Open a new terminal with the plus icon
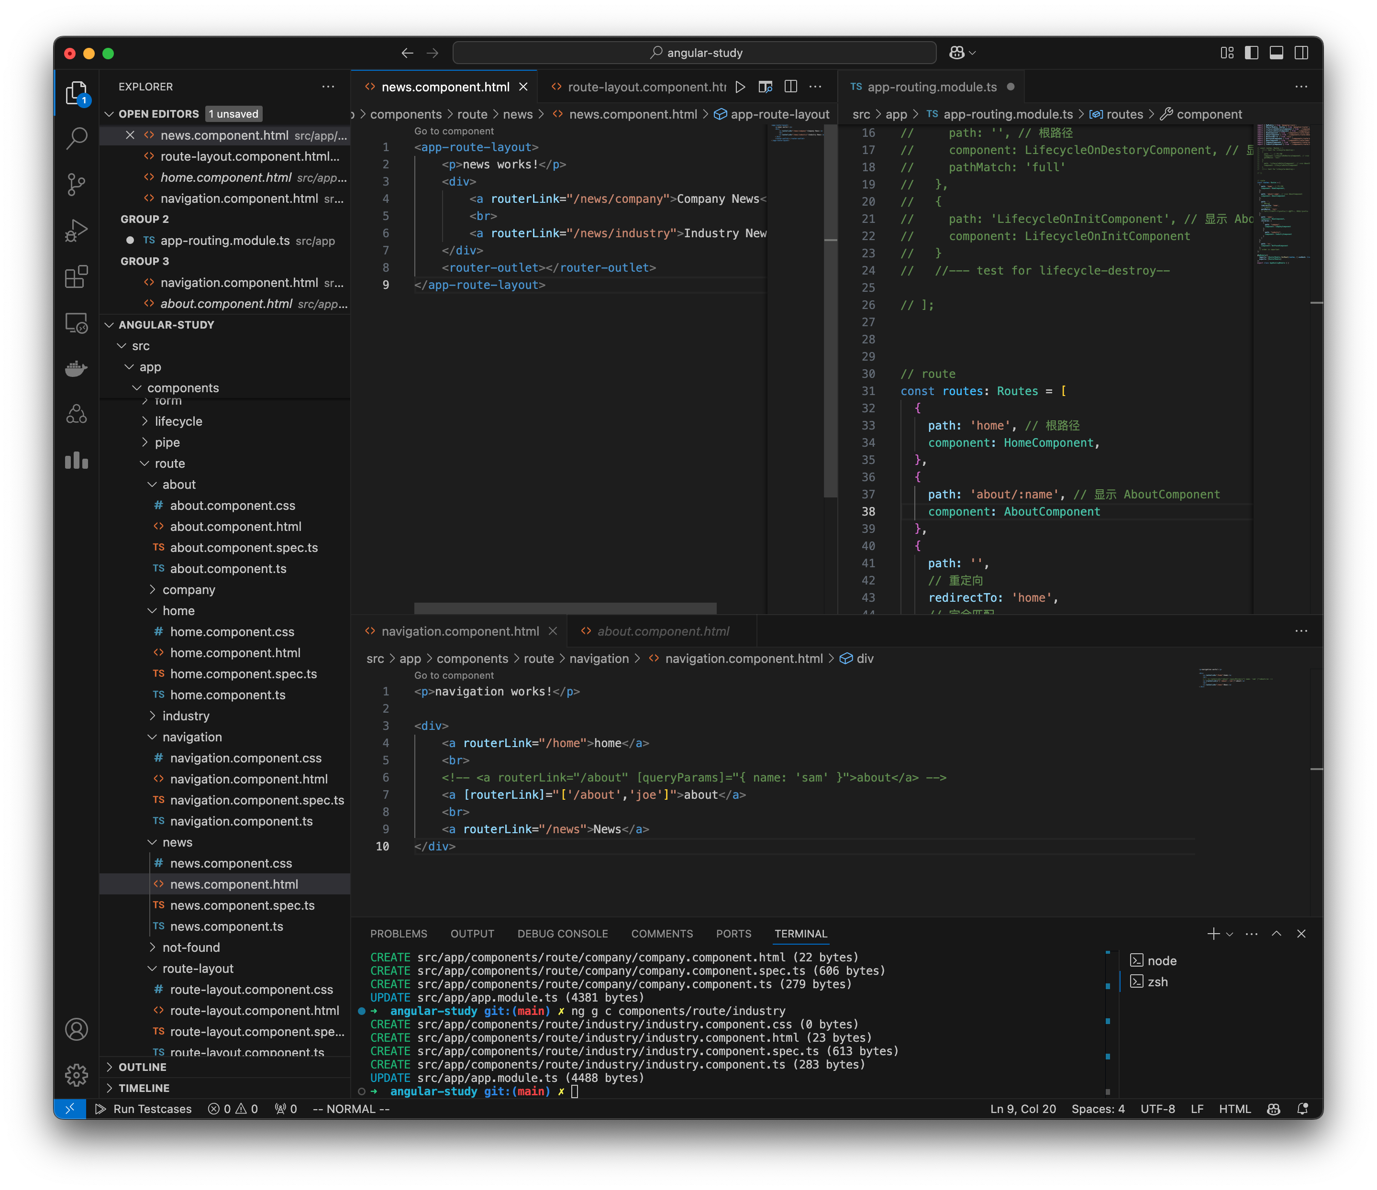The image size is (1377, 1190). (1214, 934)
